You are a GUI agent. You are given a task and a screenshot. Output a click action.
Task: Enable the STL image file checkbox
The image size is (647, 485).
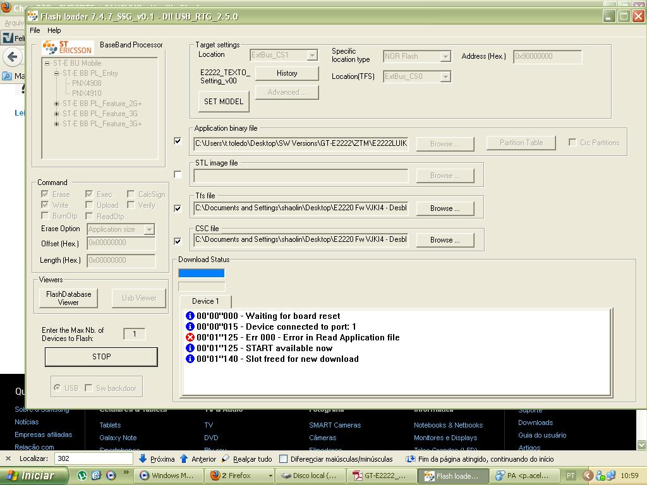click(x=178, y=174)
